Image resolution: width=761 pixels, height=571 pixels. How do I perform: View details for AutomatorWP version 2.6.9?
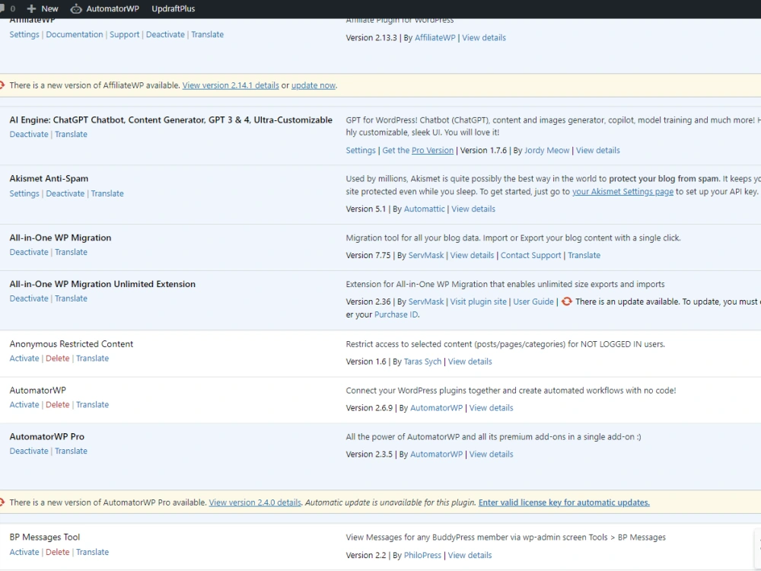point(491,408)
